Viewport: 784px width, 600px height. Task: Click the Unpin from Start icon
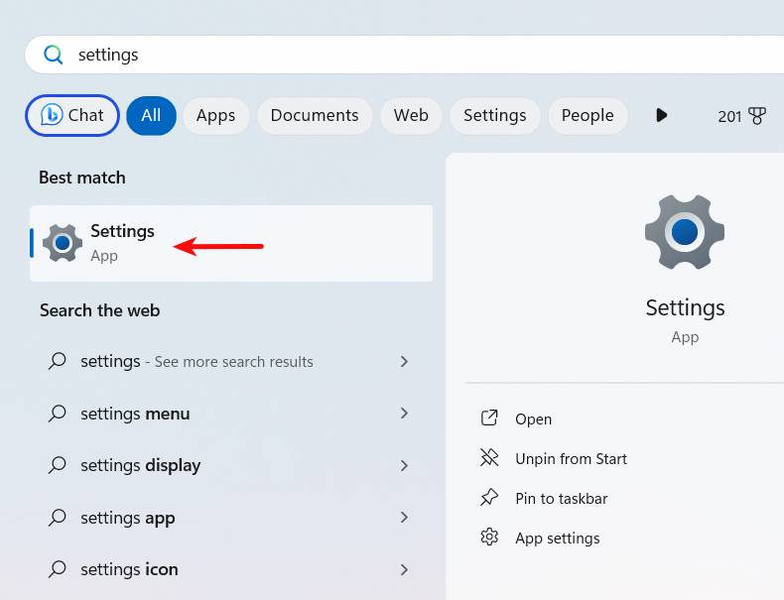(489, 457)
